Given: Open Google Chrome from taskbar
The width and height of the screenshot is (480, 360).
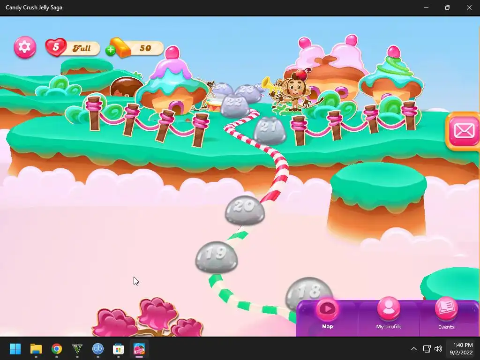Looking at the screenshot, I should coord(57,349).
